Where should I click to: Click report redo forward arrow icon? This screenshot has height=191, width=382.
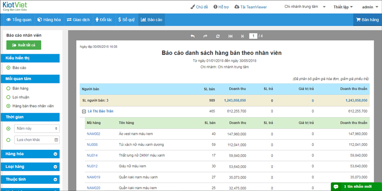[x=205, y=36]
